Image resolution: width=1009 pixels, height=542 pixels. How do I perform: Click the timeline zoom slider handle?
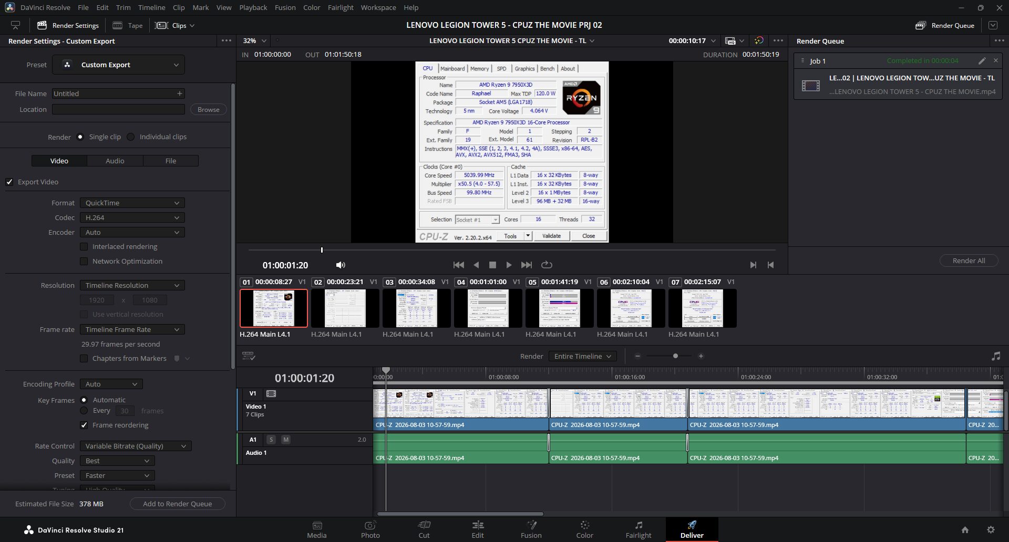[x=675, y=356]
